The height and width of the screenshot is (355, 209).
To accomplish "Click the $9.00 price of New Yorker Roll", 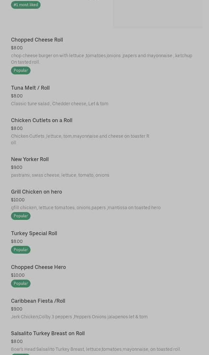I will [17, 167].
